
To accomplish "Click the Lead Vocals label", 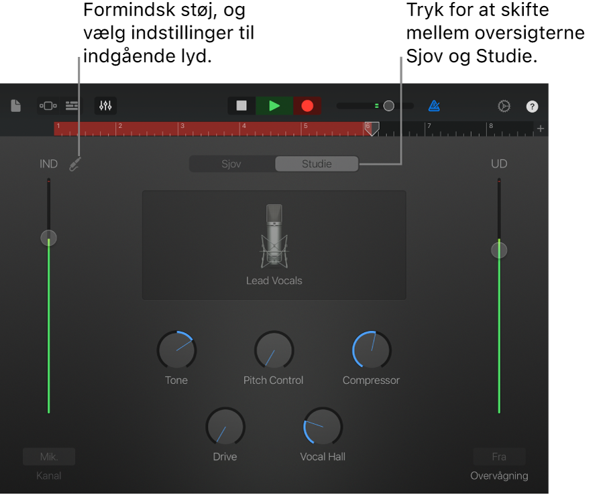I will pyautogui.click(x=274, y=281).
